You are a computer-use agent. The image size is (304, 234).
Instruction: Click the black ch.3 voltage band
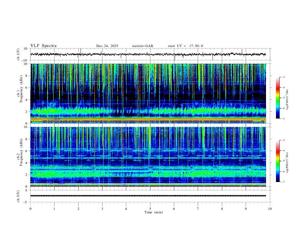pos(148,196)
